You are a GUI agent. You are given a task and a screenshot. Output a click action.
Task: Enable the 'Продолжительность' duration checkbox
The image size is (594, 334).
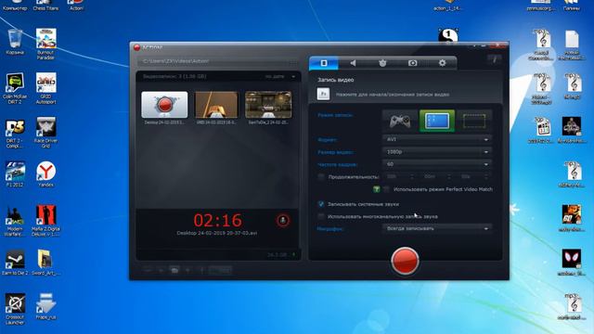click(321, 177)
